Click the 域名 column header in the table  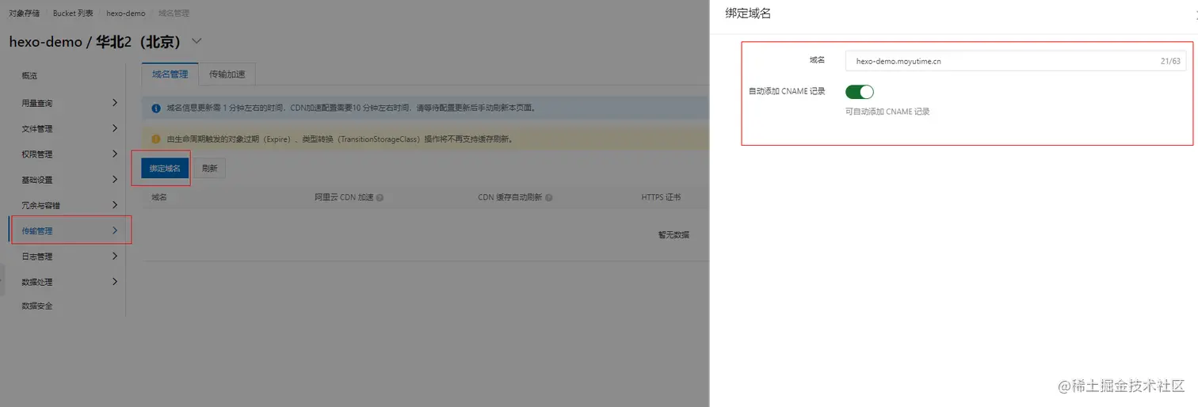(159, 197)
